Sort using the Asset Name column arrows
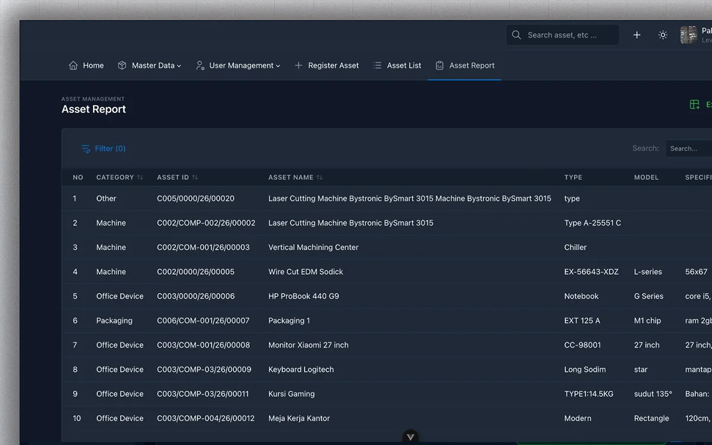The width and height of the screenshot is (712, 445). pos(319,177)
